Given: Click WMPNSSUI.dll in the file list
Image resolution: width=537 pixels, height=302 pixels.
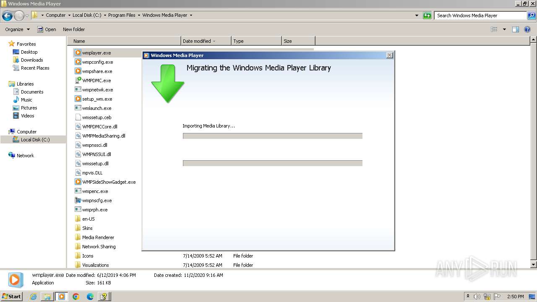Looking at the screenshot, I should [x=96, y=154].
